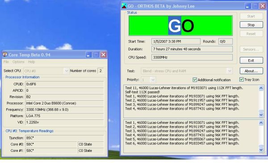Viewport: 268px width, 163px height.
Task: Click the APICID value field
Action: [64, 90]
